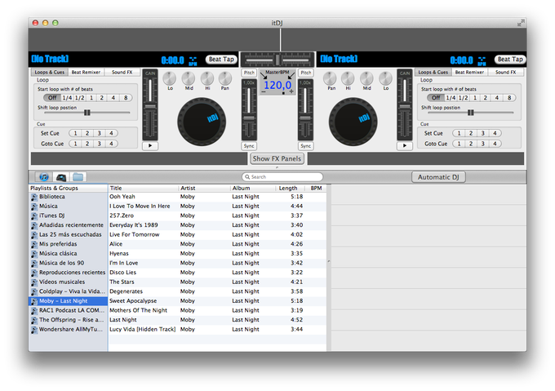This screenshot has width=555, height=391.
Task: Sort tracks by Title column header
Action: coord(143,189)
